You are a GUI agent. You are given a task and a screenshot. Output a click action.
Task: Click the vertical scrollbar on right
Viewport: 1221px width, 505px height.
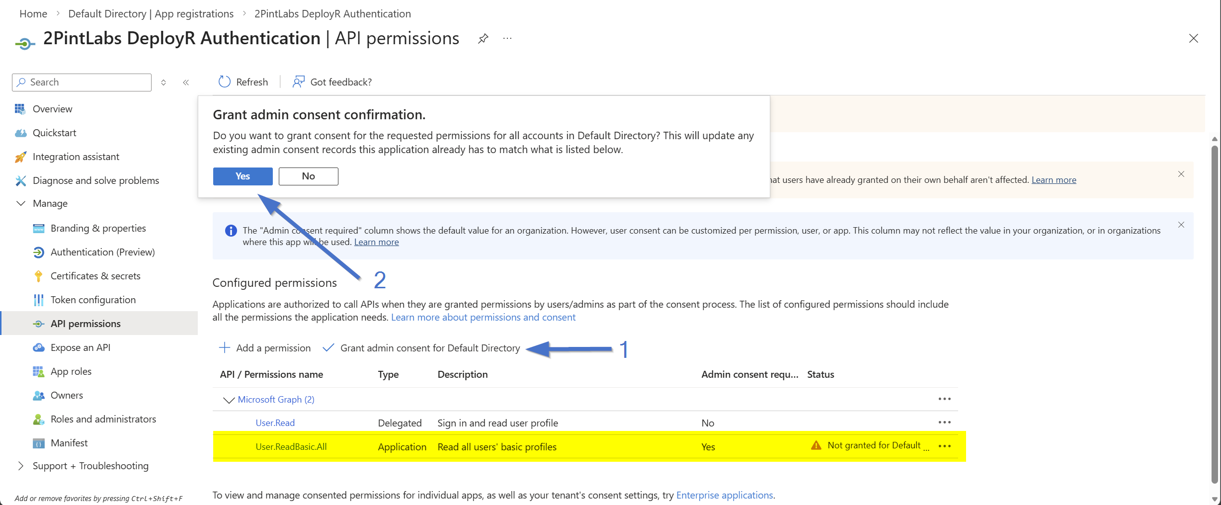coord(1214,313)
